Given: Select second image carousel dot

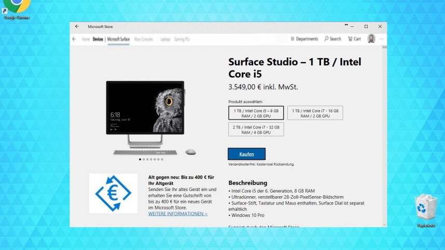Looking at the screenshot, I should (144, 159).
